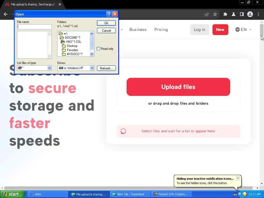Select the e:\ root folder
Screen dimensions: 264x198
pyautogui.click(x=63, y=34)
